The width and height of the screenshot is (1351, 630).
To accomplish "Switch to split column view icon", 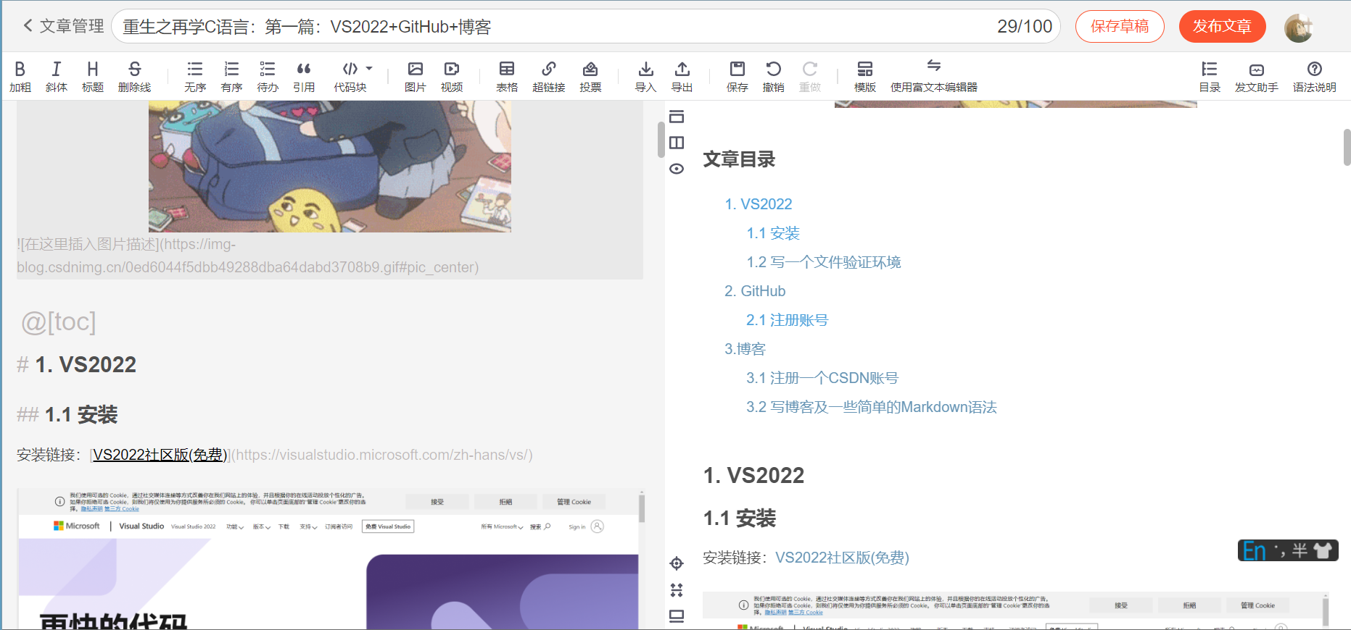I will click(677, 143).
